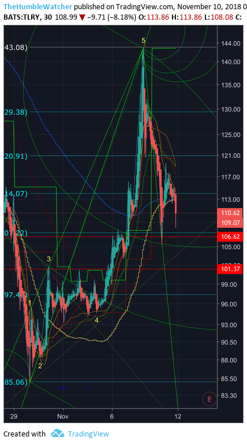Open the TheHumbleWatcher author link
Screen dimensions: 247x444
[x=38, y=6]
